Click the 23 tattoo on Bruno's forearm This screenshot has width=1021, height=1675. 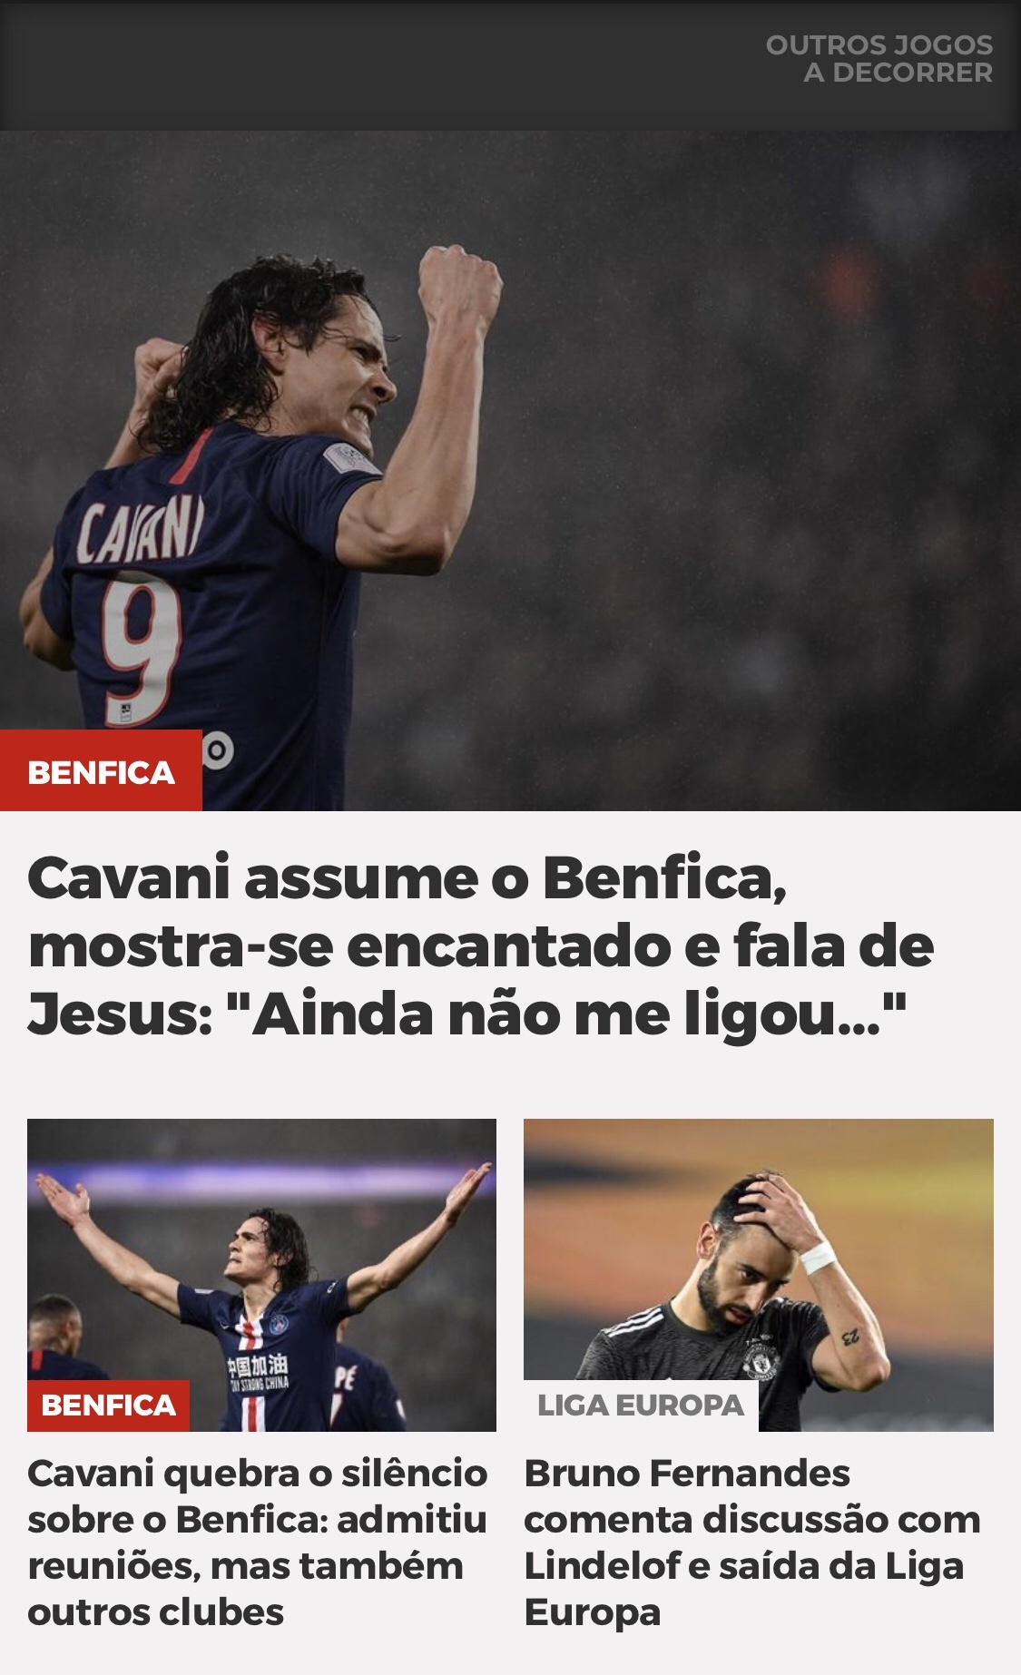[x=849, y=1337]
